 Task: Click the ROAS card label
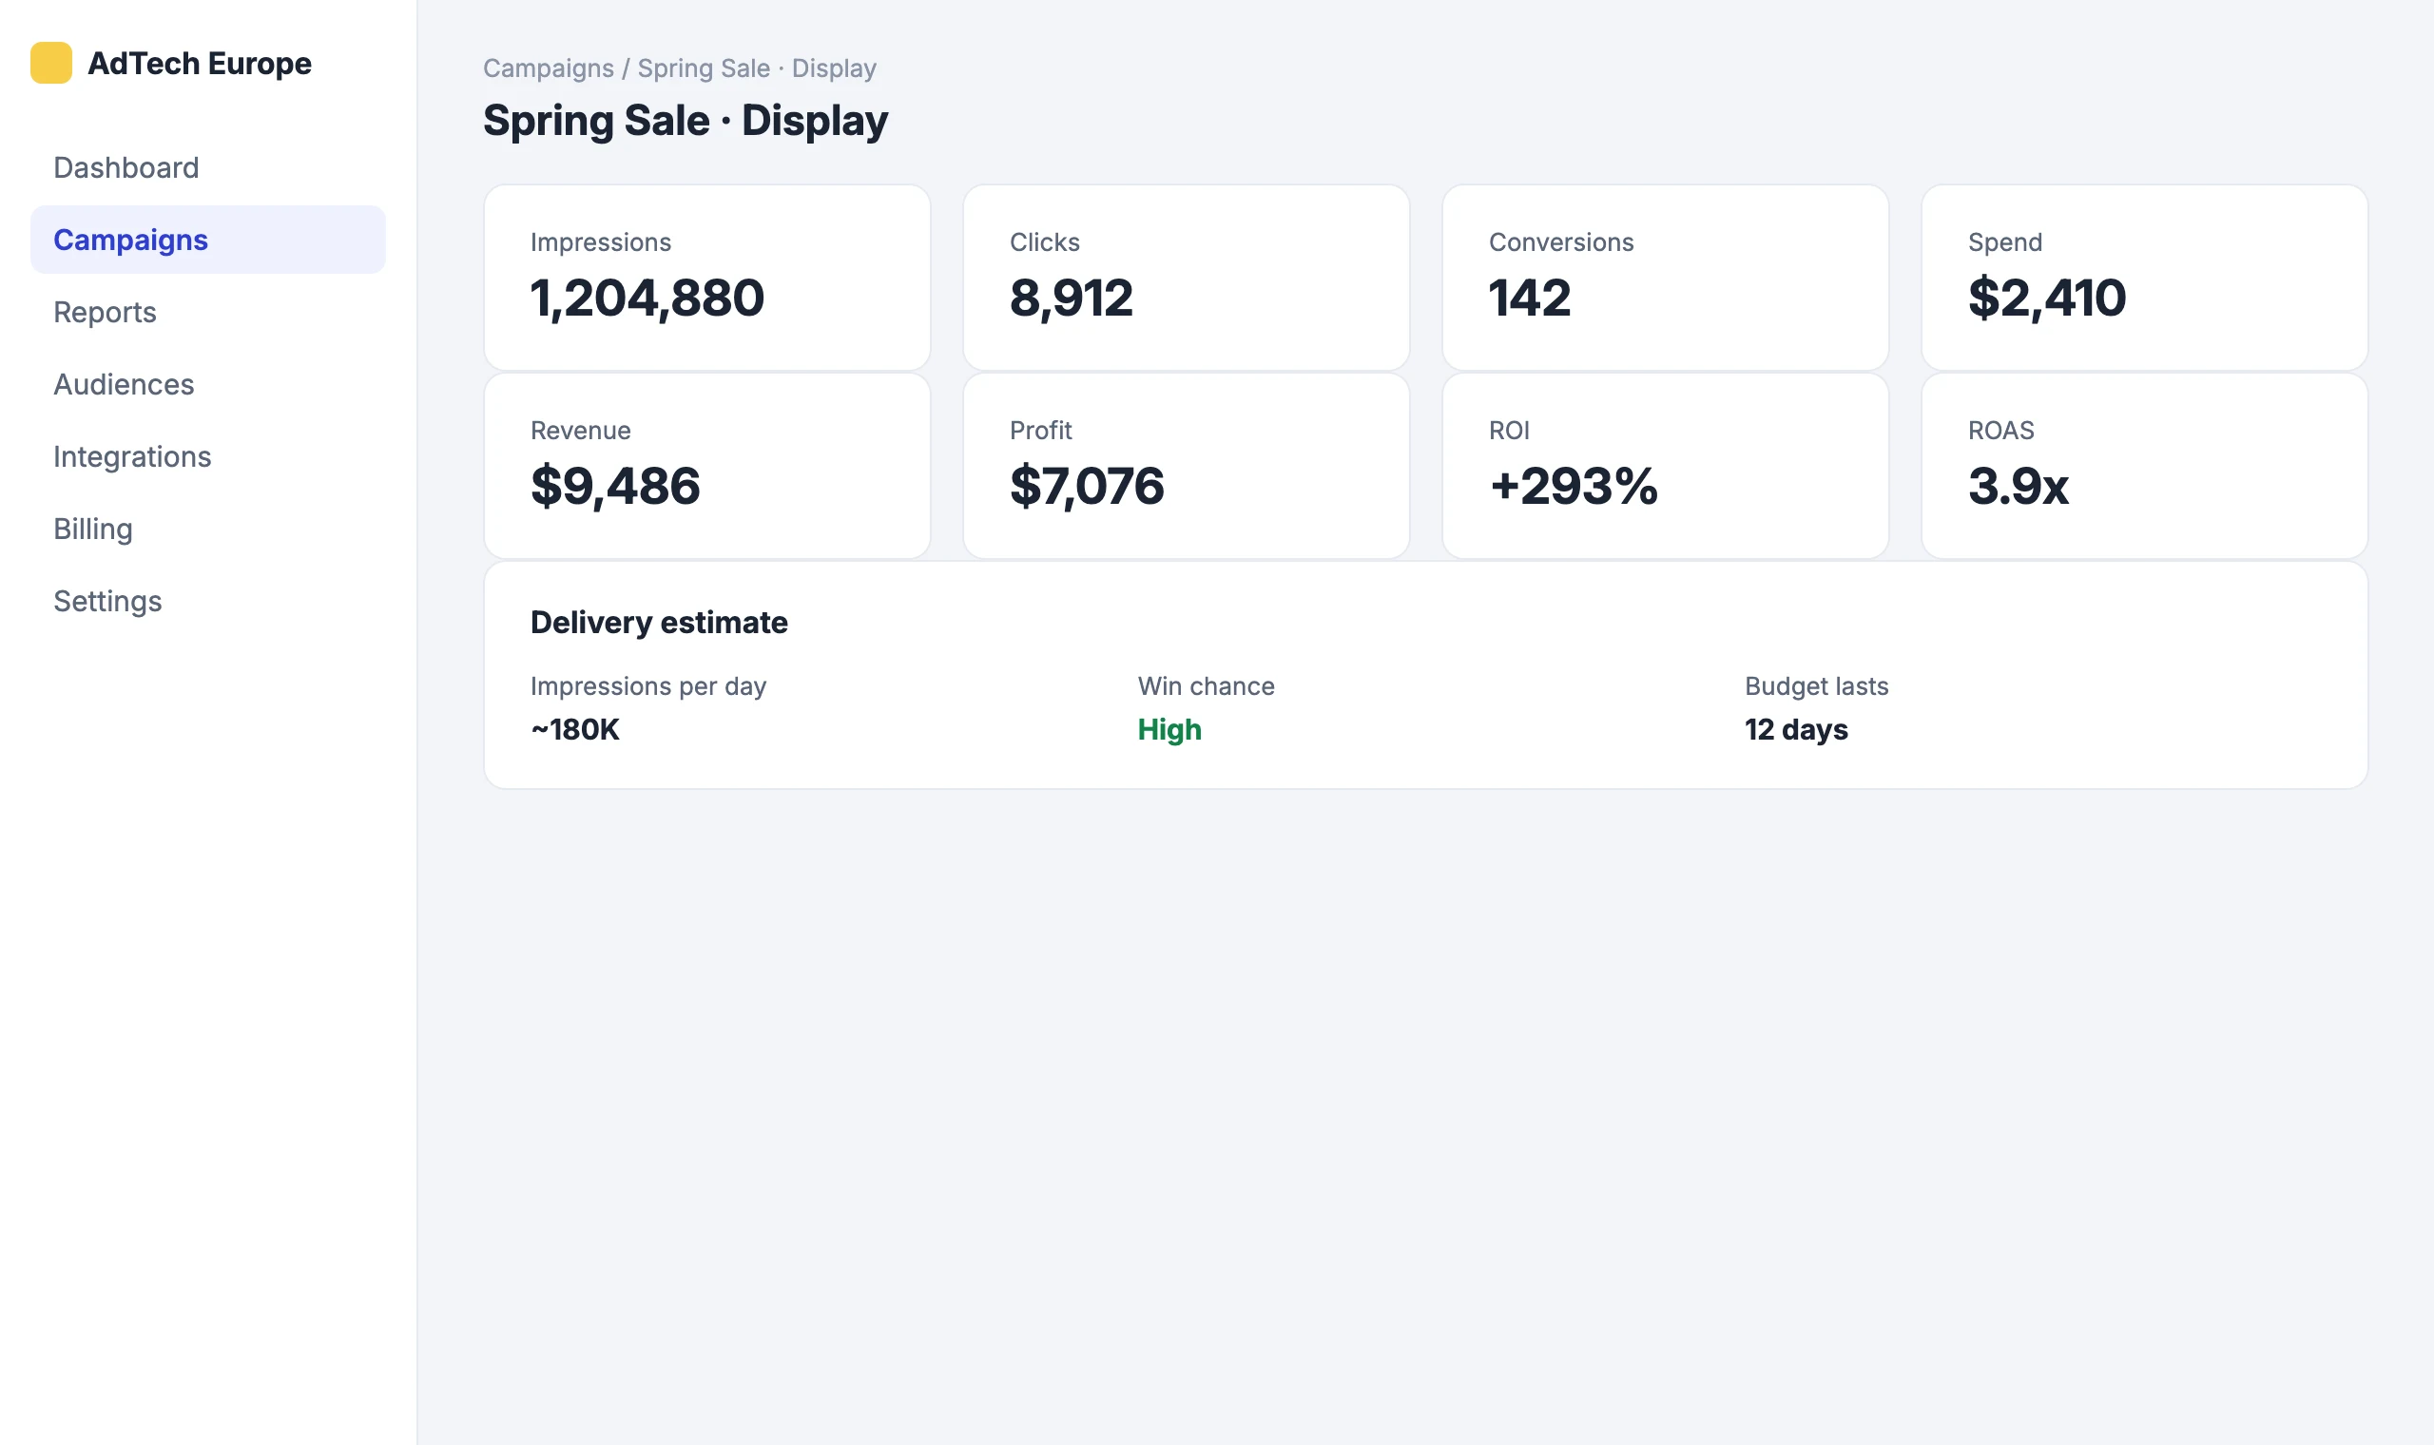pos(2000,430)
